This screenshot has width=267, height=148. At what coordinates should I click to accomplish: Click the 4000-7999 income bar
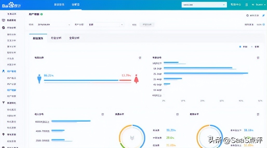click(58, 131)
